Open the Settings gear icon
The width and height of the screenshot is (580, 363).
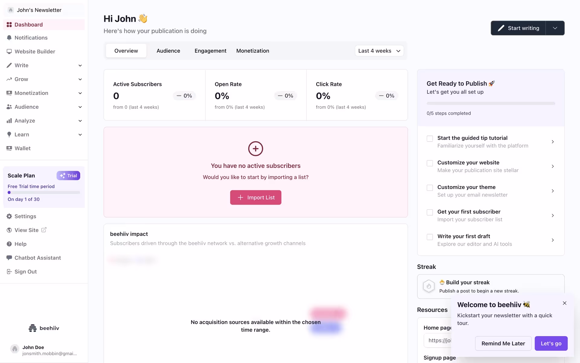pyautogui.click(x=9, y=217)
